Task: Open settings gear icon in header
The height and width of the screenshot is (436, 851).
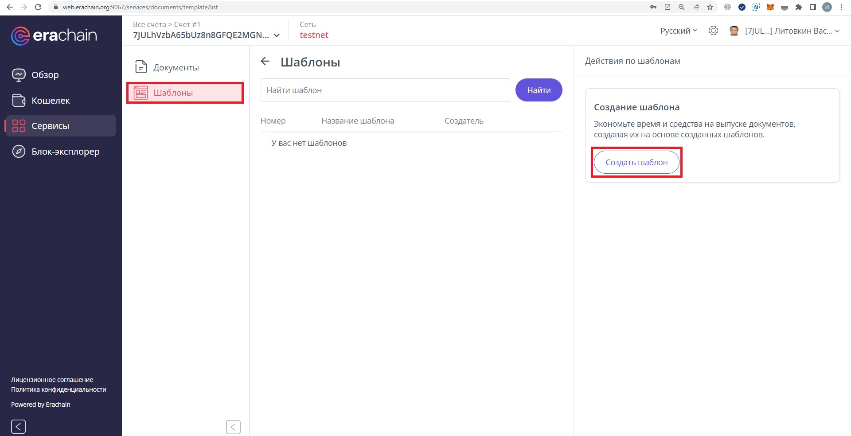Action: click(713, 31)
